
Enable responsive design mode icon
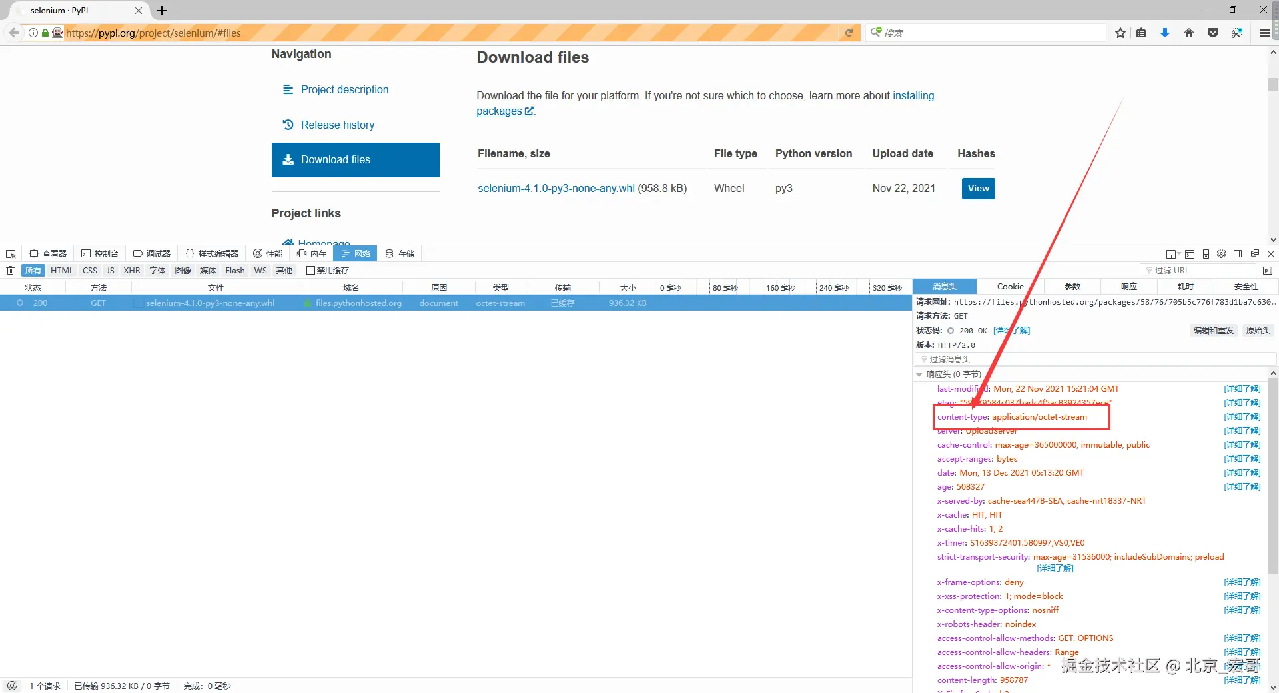(x=1206, y=254)
